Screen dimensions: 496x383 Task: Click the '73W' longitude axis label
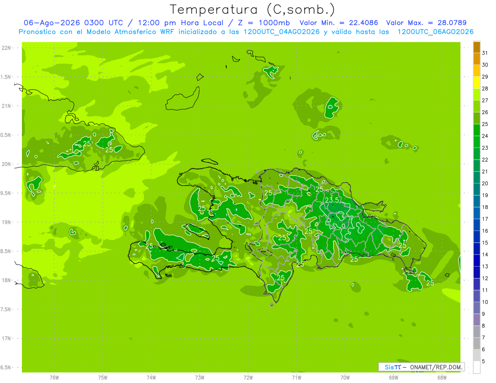(200, 377)
